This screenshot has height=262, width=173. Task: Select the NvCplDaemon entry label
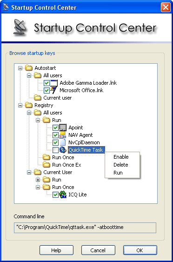(x=84, y=142)
